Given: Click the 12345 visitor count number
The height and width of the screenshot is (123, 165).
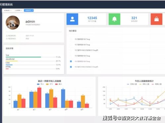Looking at the screenshot, I should (x=92, y=18).
